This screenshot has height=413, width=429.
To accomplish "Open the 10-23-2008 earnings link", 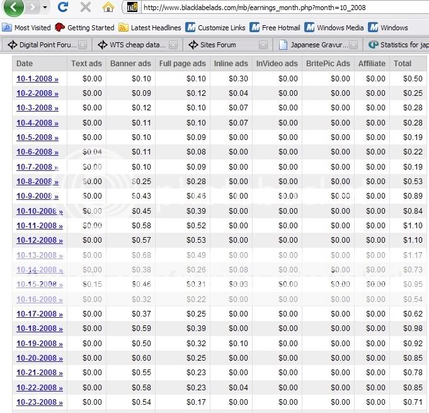I will click(40, 402).
